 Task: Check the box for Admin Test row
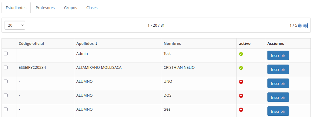[x=6, y=54]
